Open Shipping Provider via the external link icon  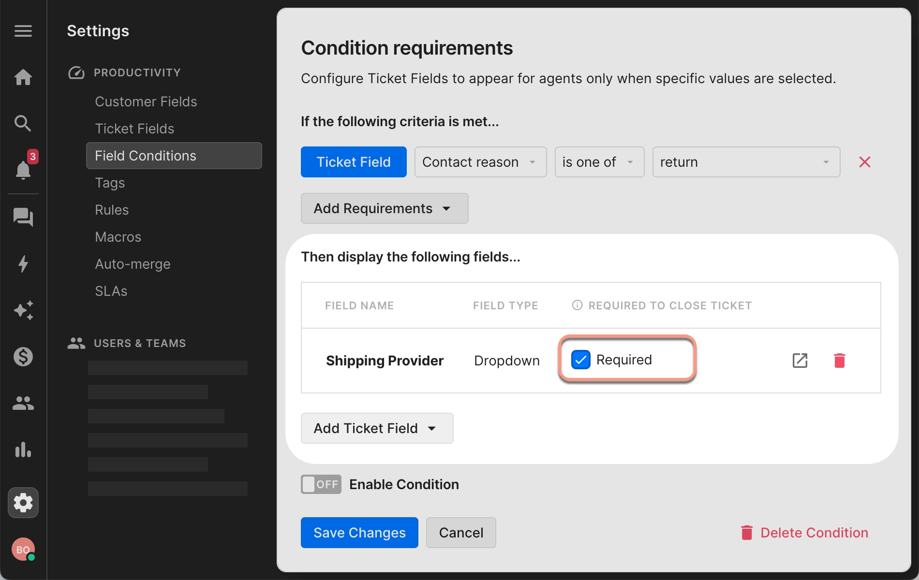pyautogui.click(x=800, y=360)
